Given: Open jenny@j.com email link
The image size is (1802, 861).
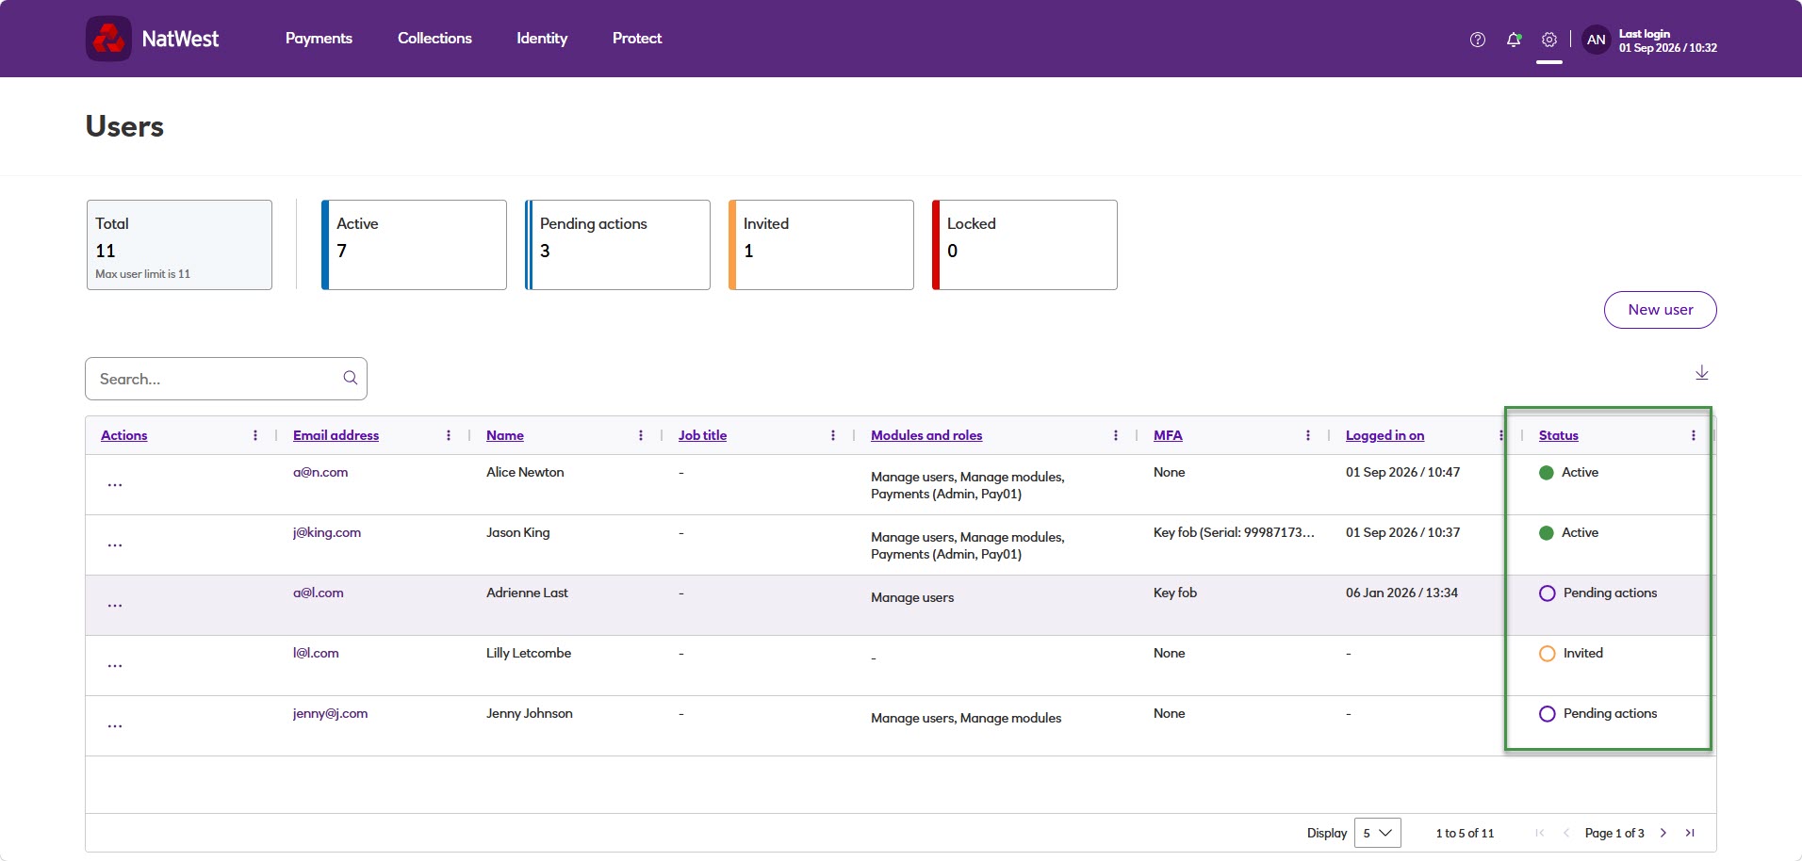Looking at the screenshot, I should (330, 713).
